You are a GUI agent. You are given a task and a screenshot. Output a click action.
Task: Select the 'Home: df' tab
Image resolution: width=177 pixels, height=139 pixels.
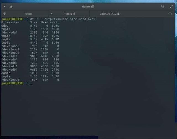(69, 14)
